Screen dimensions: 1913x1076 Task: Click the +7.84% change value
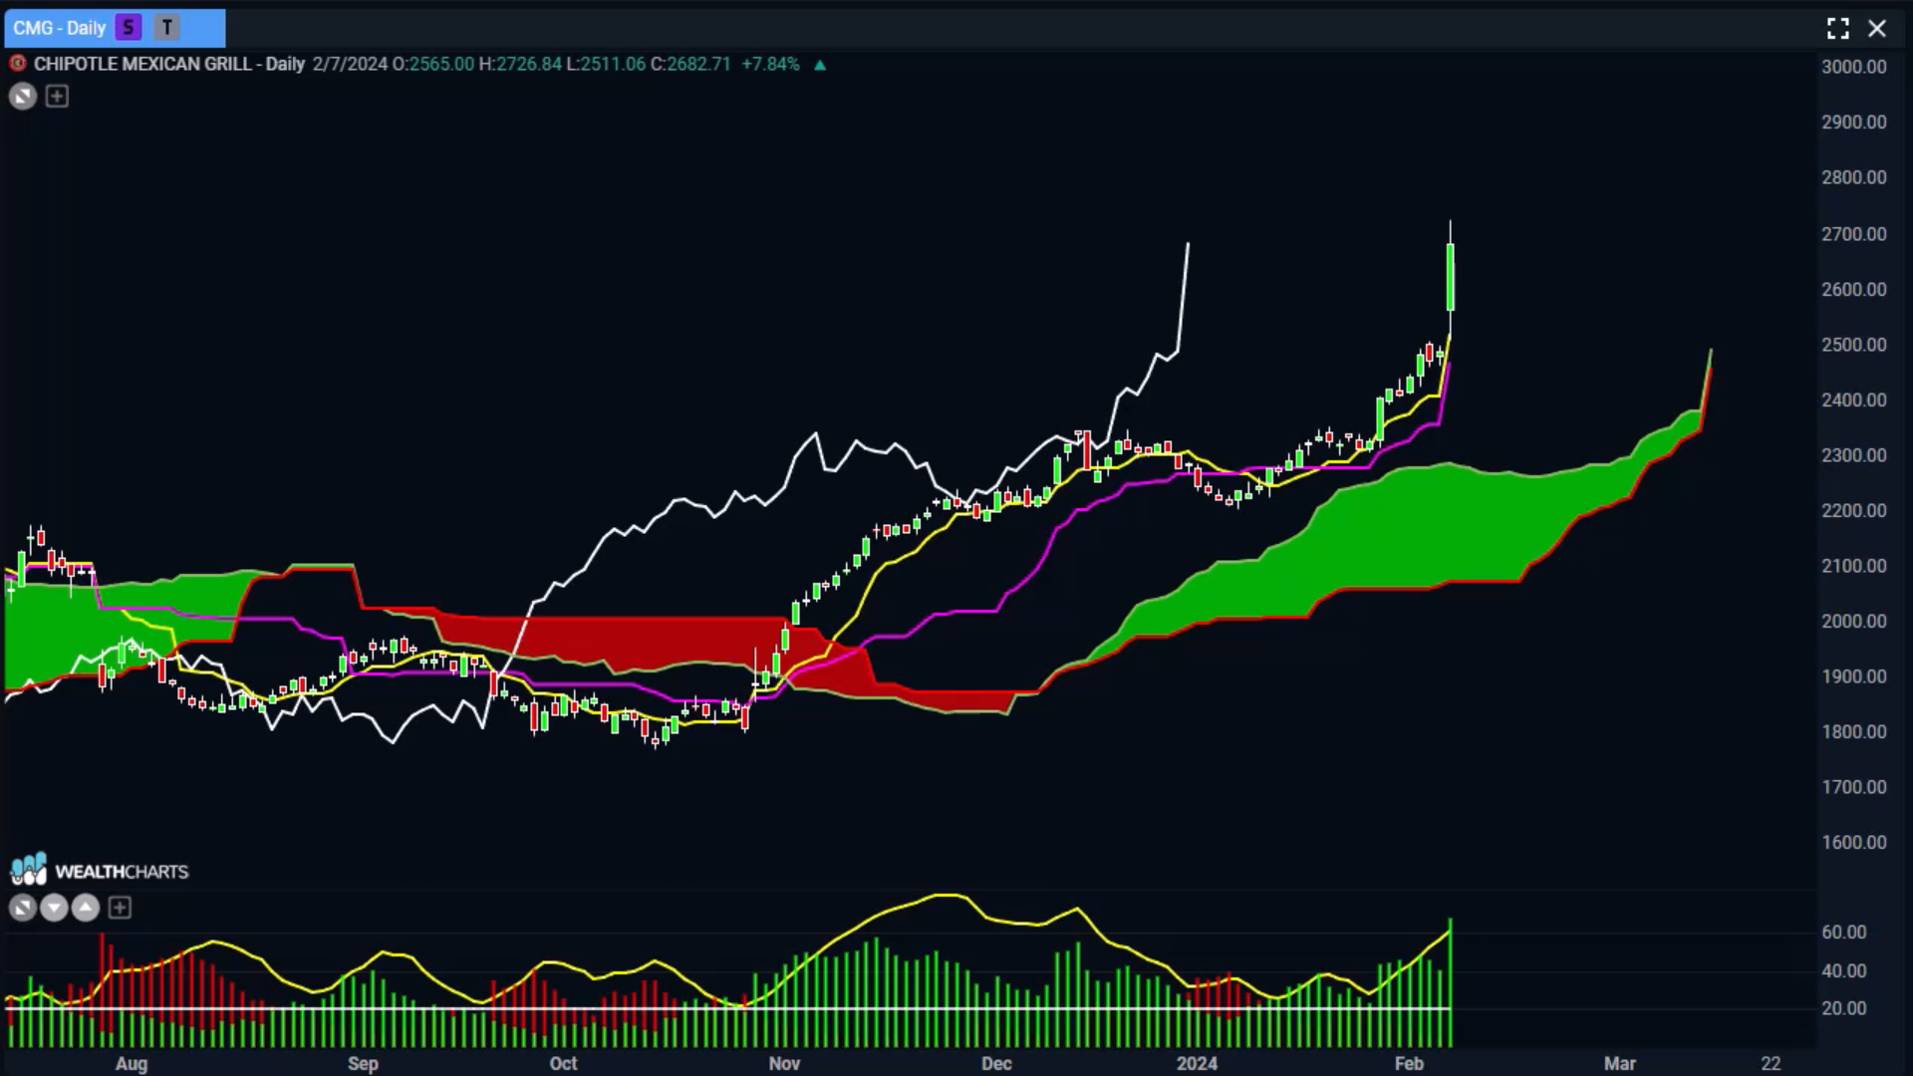point(770,64)
